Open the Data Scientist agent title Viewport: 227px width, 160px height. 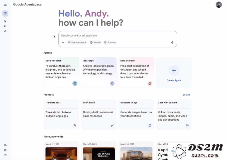click(x=128, y=61)
